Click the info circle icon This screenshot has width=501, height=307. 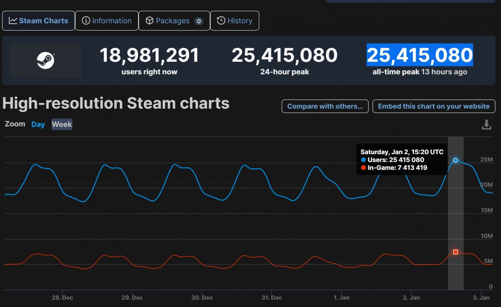(x=86, y=21)
